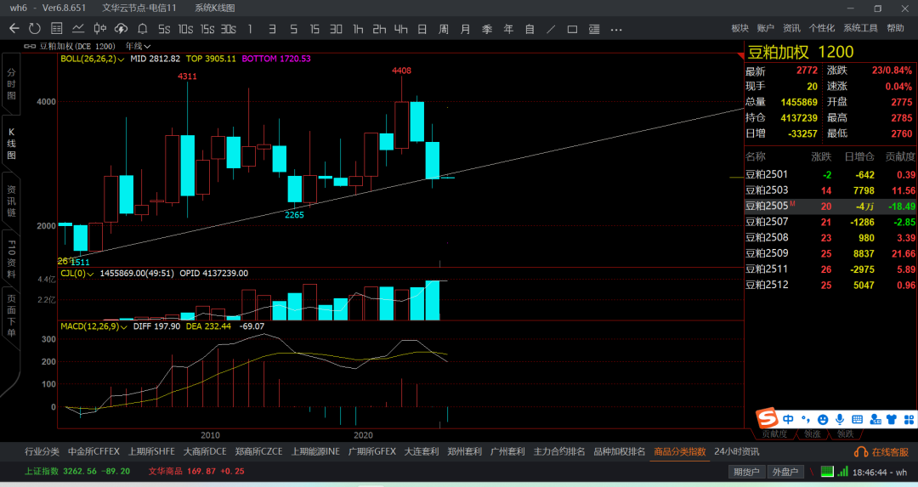Open the 帮助 menu
918x487 pixels.
(895, 28)
